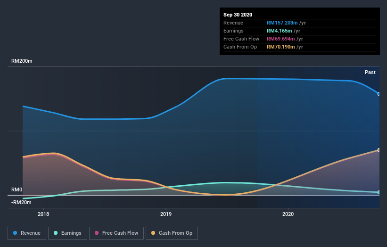The height and width of the screenshot is (247, 387).
Task: Click the RM70.190m cash from op value
Action: tap(281, 47)
